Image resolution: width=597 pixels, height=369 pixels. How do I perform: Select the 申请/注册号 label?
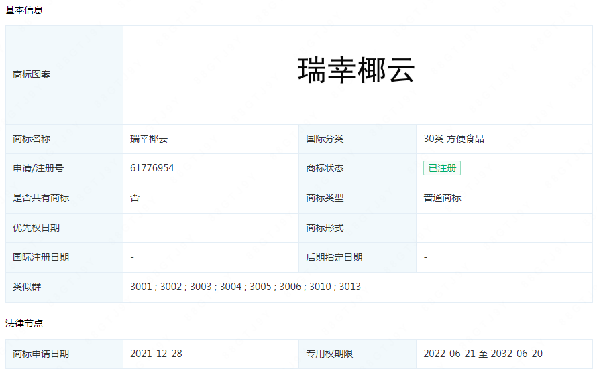(x=38, y=168)
